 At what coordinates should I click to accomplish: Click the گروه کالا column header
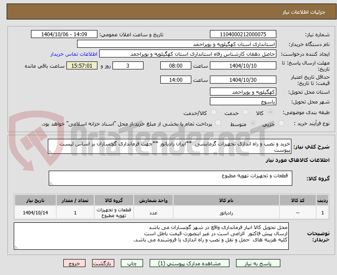114,200
